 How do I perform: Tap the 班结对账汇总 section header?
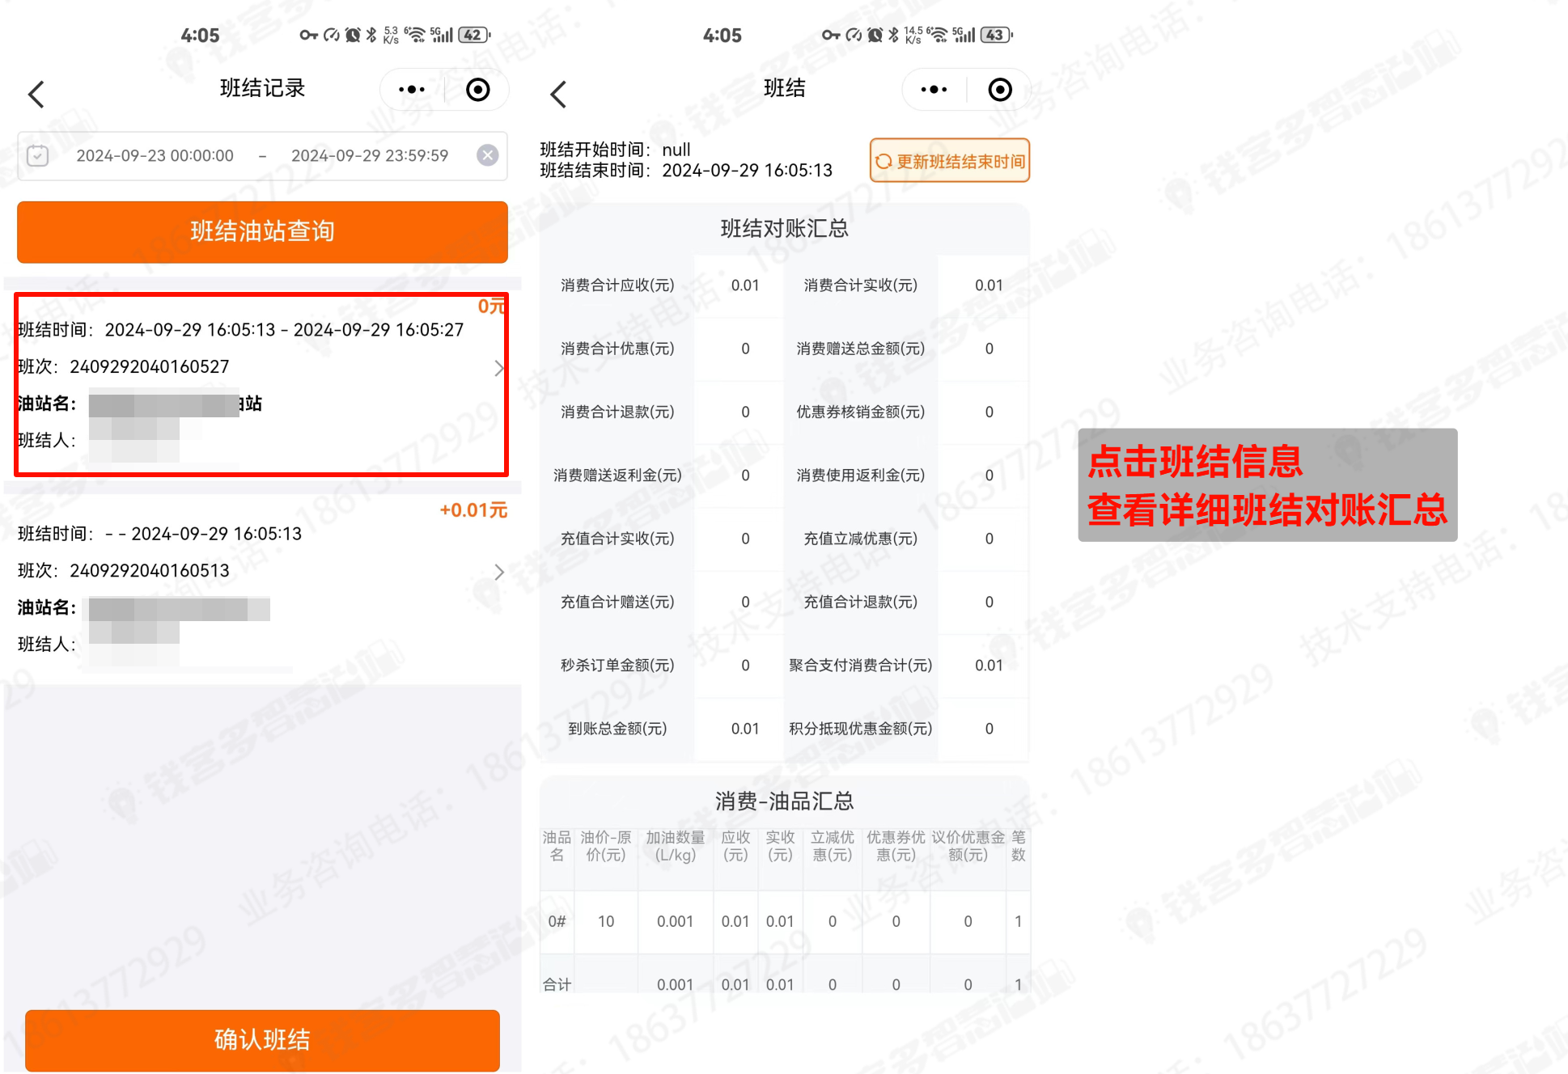click(x=784, y=229)
